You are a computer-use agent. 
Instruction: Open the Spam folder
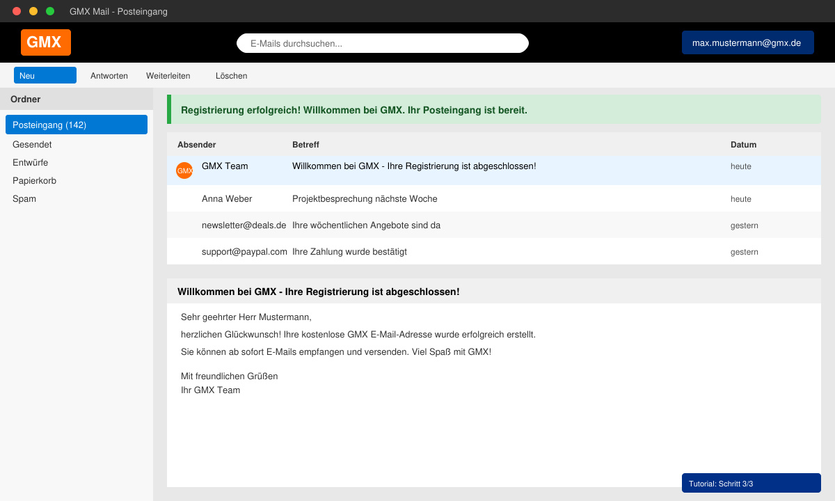coord(24,199)
